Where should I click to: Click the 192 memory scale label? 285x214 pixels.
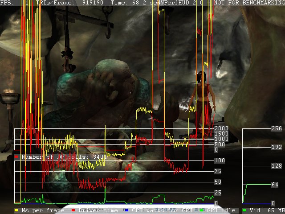point(277,147)
